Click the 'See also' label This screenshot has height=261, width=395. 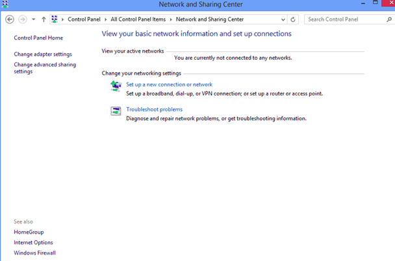[x=23, y=222]
